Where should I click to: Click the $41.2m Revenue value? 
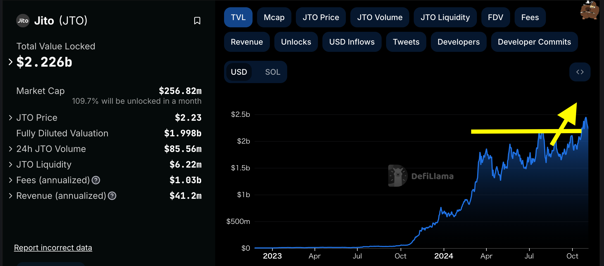click(x=186, y=196)
